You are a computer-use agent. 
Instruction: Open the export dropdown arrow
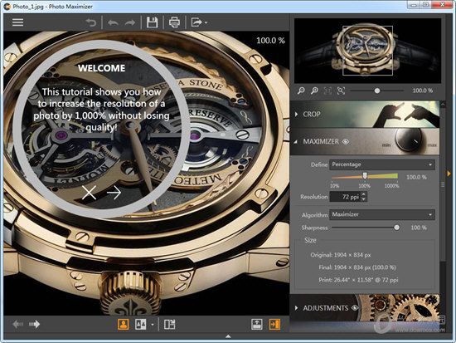pyautogui.click(x=206, y=22)
